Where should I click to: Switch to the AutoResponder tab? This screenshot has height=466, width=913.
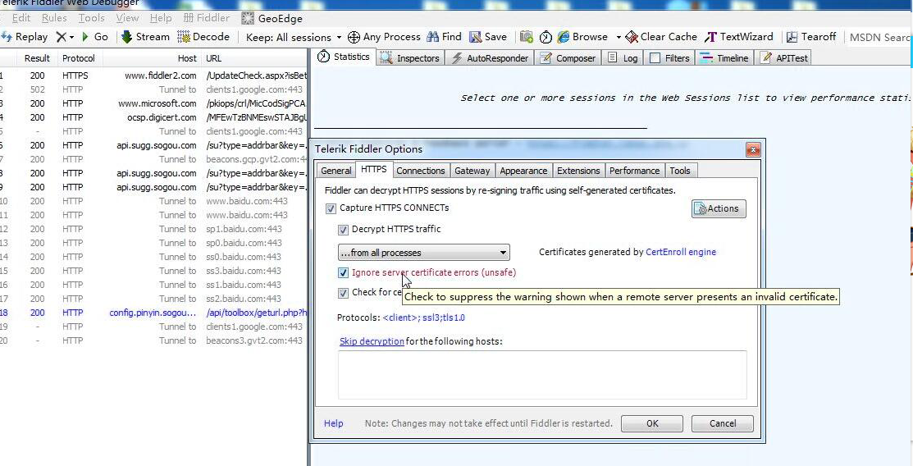click(490, 58)
